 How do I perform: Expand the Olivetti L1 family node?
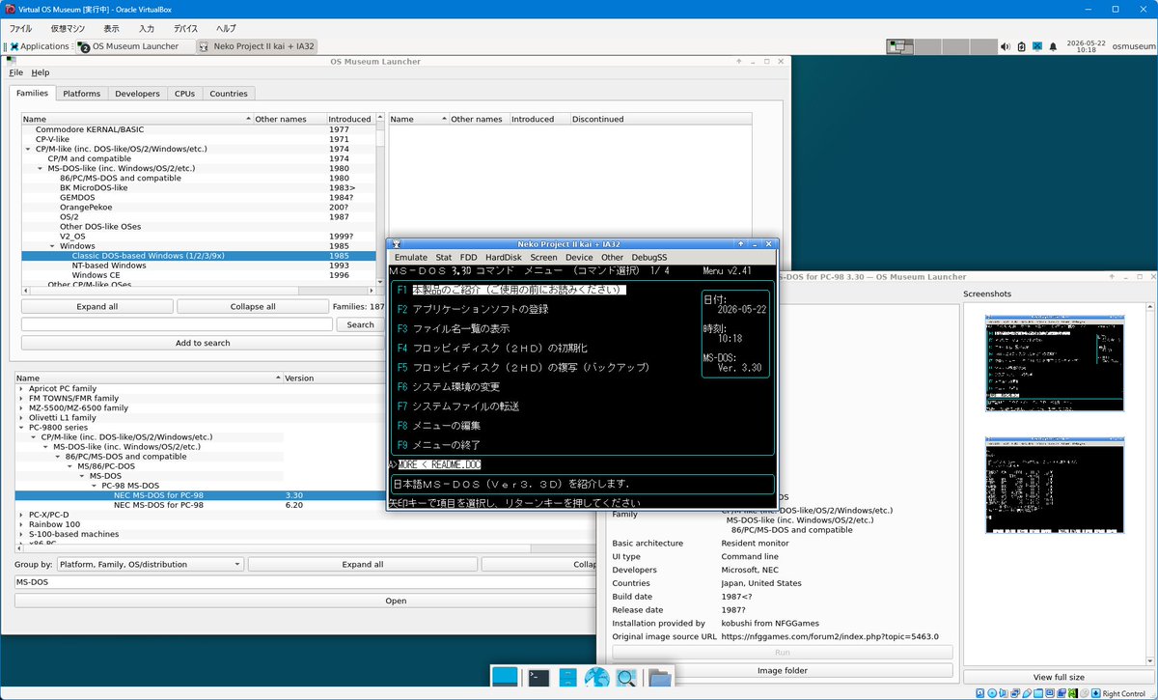point(20,417)
